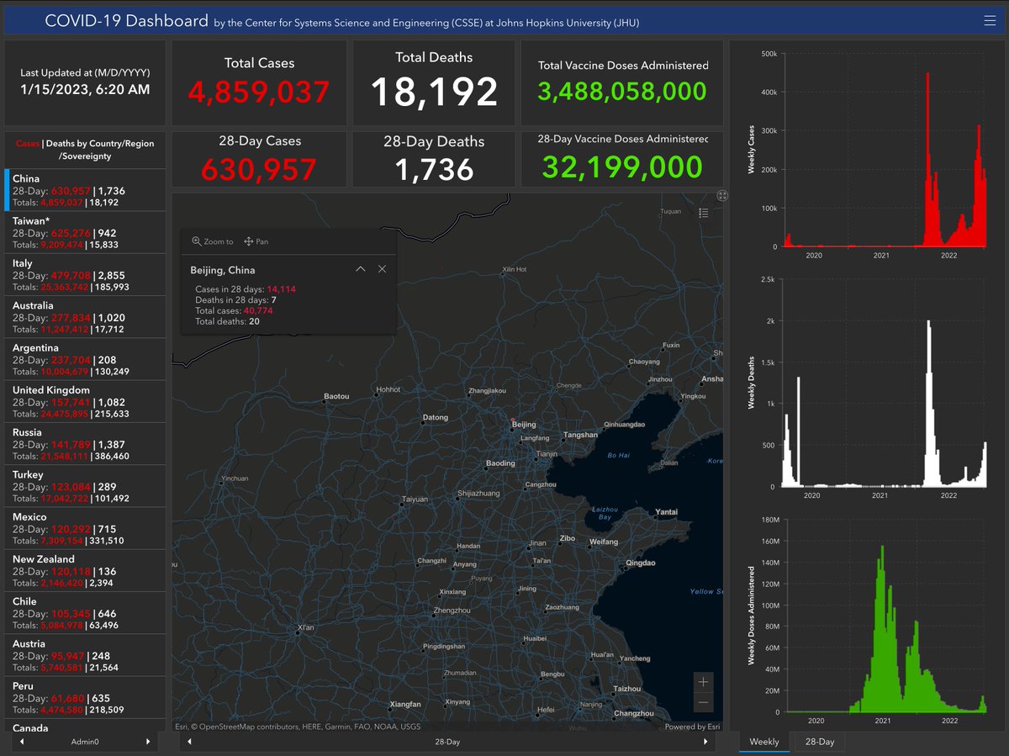Screen dimensions: 1009x756
Task: Click Cases in 28 days value 14,114
Action: click(x=281, y=289)
